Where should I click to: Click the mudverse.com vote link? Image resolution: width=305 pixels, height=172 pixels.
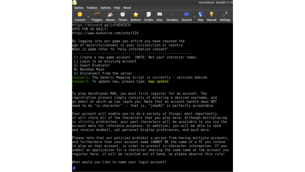tap(105, 33)
